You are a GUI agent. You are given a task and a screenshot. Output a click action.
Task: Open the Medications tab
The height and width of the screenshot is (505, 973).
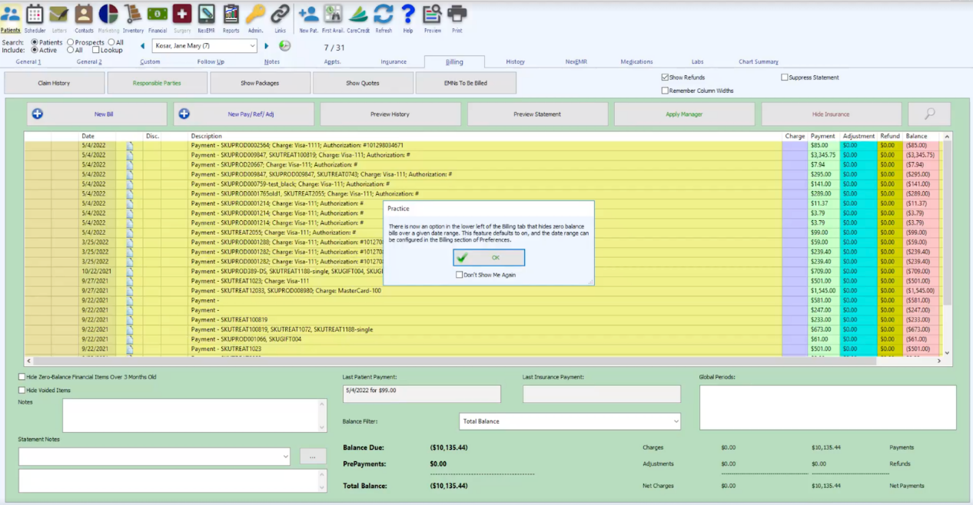(x=638, y=62)
